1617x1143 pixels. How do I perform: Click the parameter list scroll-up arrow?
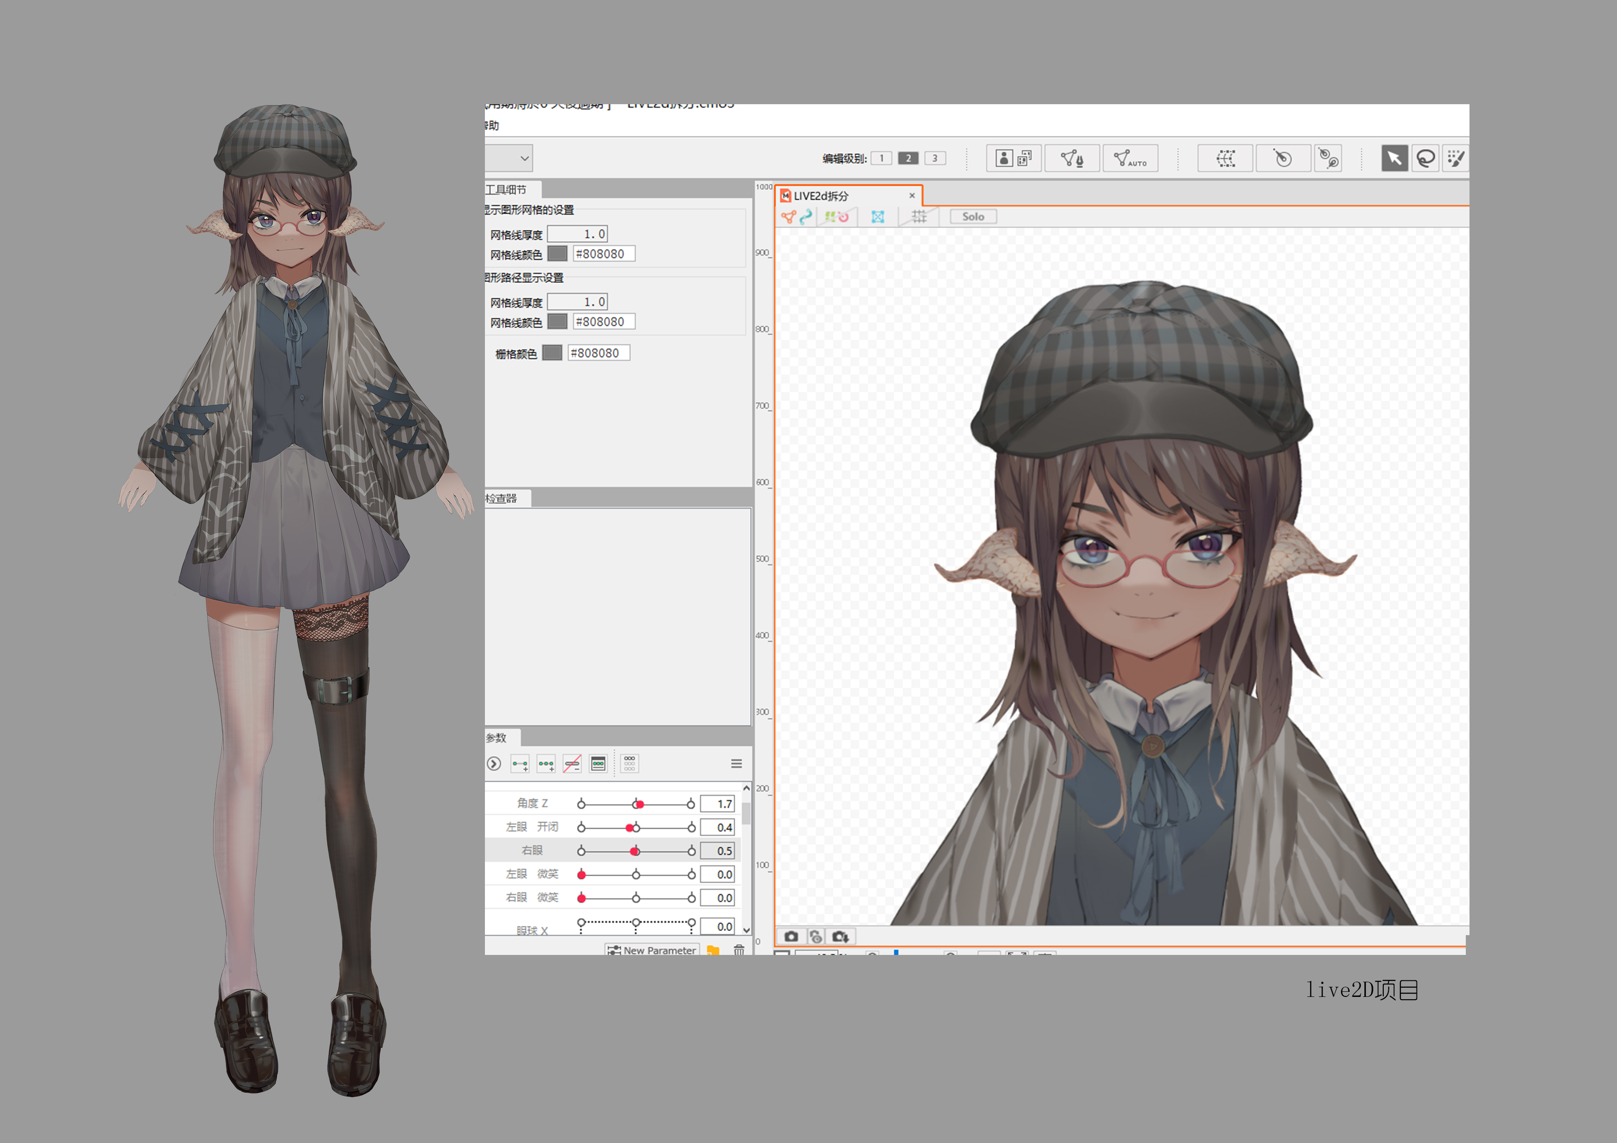click(747, 788)
